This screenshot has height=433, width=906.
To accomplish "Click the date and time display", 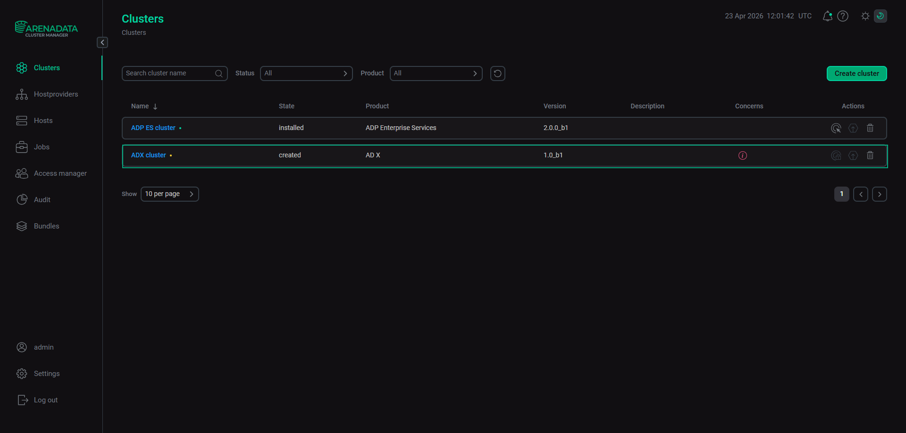I will tap(768, 16).
